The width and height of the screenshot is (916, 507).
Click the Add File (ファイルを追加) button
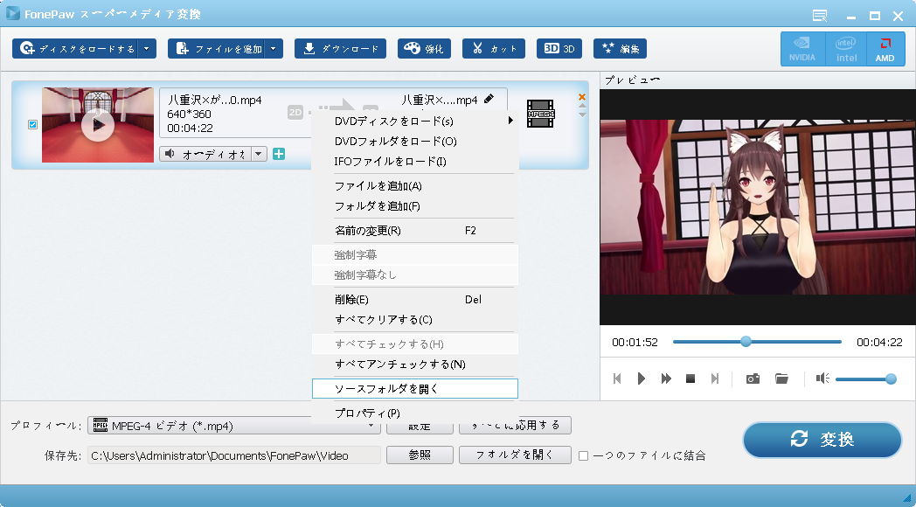218,48
